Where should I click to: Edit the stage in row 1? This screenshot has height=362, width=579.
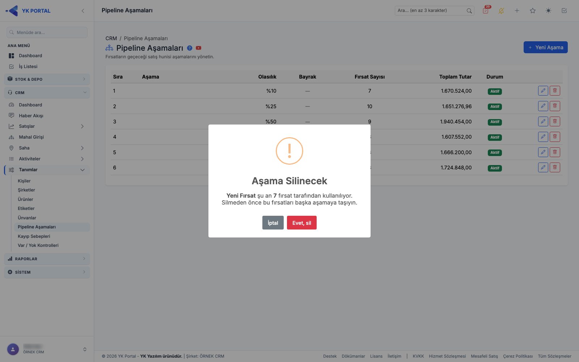543,91
